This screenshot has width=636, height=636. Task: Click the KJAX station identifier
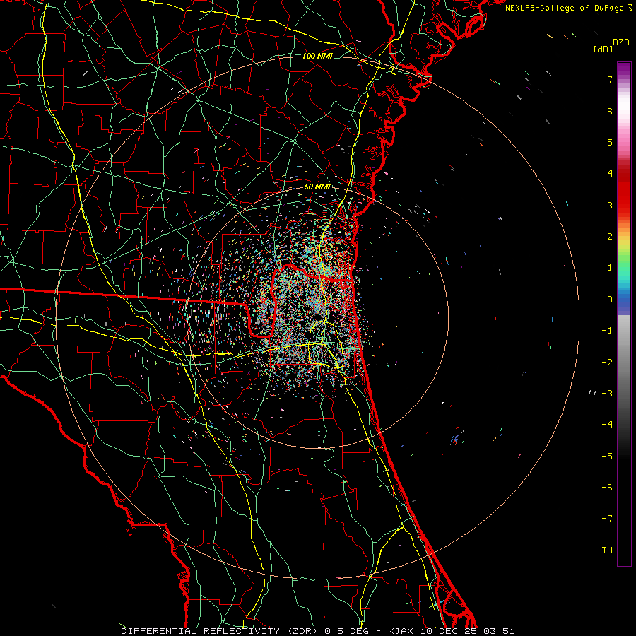[401, 631]
